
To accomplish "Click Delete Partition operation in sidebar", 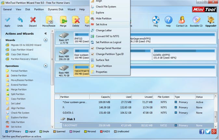I will pyautogui.click(x=16, y=75).
